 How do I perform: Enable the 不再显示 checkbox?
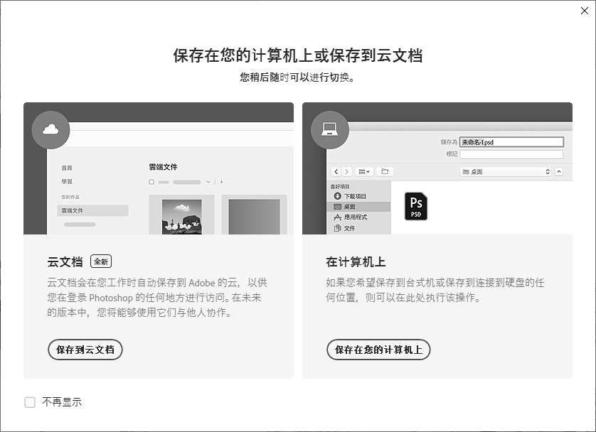(30, 402)
